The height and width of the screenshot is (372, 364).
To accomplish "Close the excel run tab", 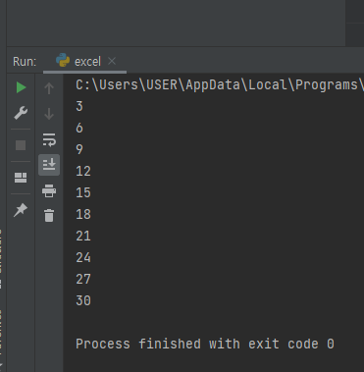I will pos(112,61).
